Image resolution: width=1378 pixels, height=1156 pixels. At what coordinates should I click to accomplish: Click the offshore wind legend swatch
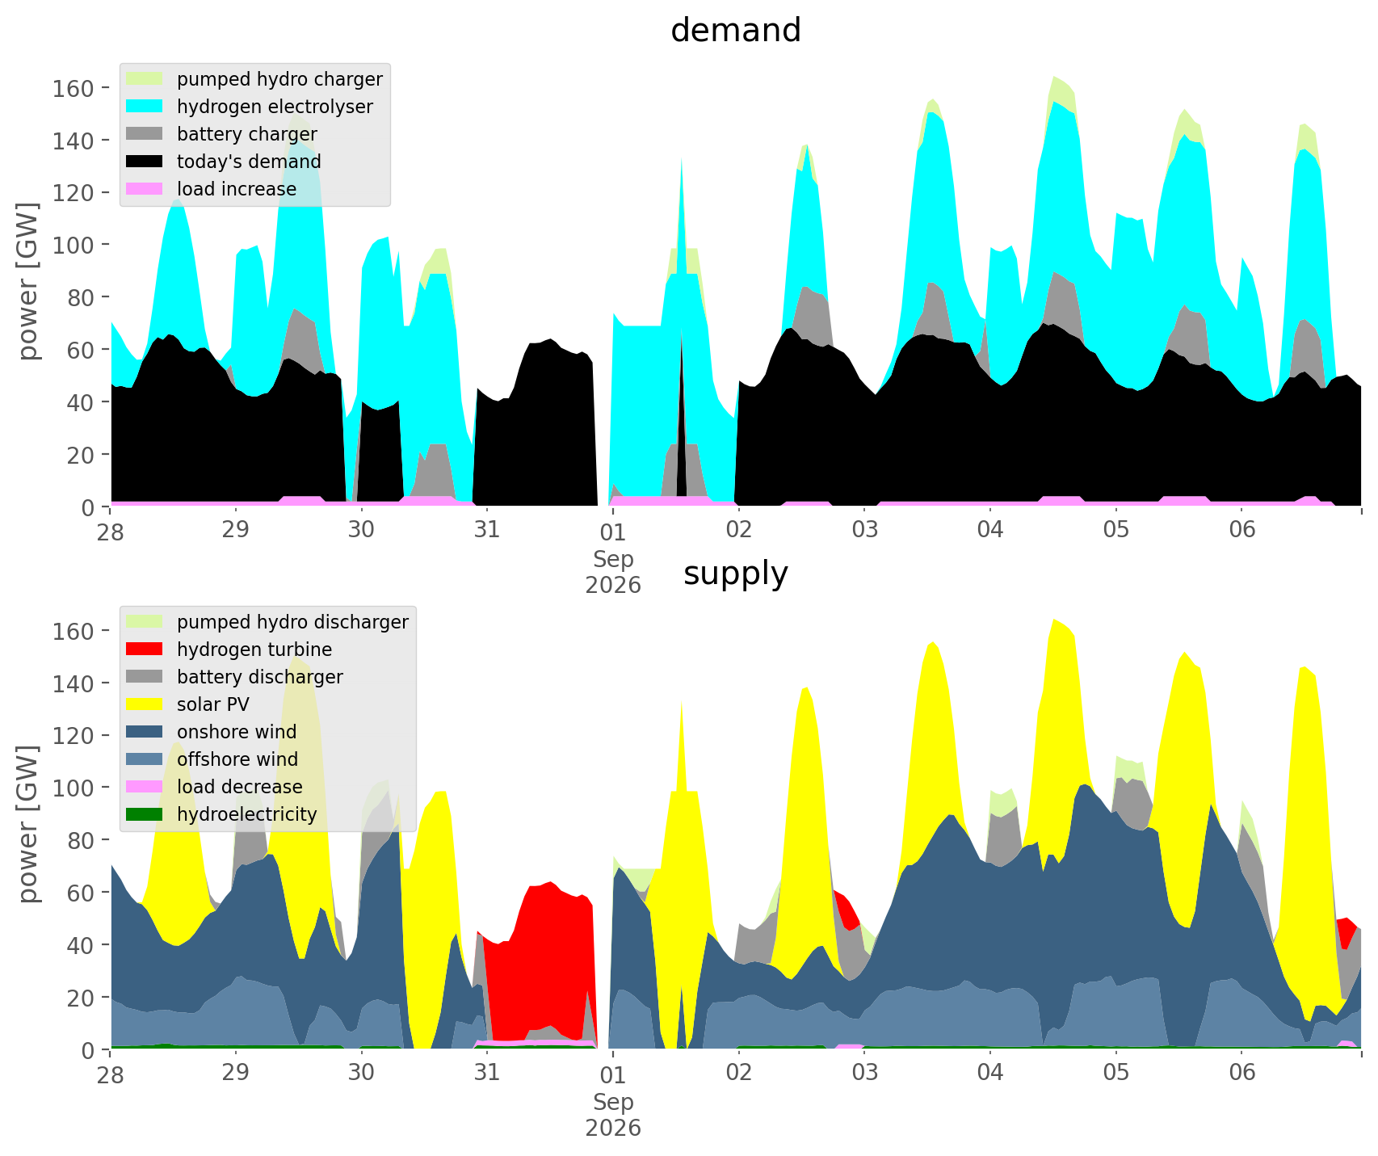[x=145, y=759]
